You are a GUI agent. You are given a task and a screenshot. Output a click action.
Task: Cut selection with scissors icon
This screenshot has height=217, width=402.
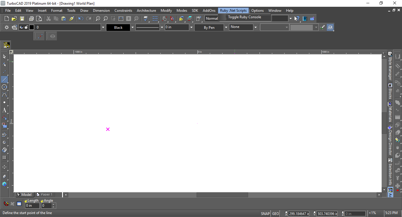(49, 19)
